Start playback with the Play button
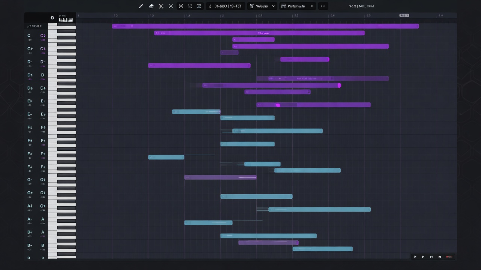Image resolution: width=481 pixels, height=270 pixels. click(x=423, y=257)
